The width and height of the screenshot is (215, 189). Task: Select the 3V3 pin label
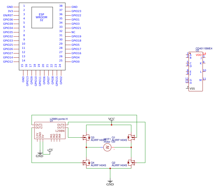pyautogui.click(x=10, y=11)
